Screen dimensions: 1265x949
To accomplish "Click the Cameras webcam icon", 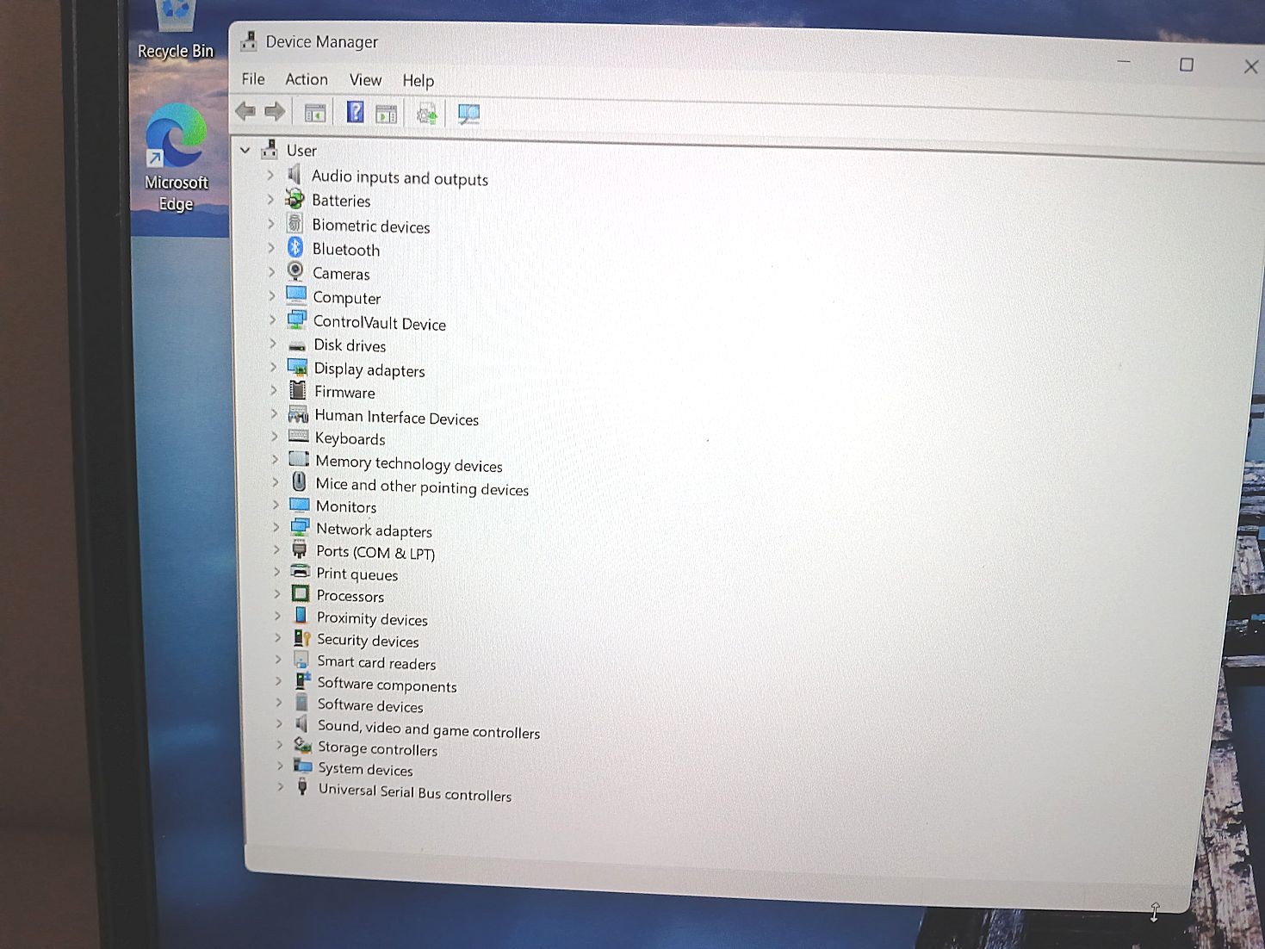I will (x=295, y=272).
